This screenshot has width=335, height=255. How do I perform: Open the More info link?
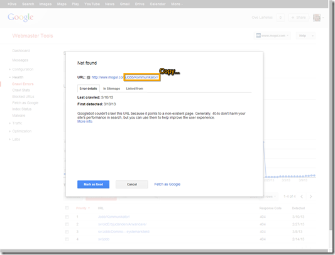click(85, 121)
